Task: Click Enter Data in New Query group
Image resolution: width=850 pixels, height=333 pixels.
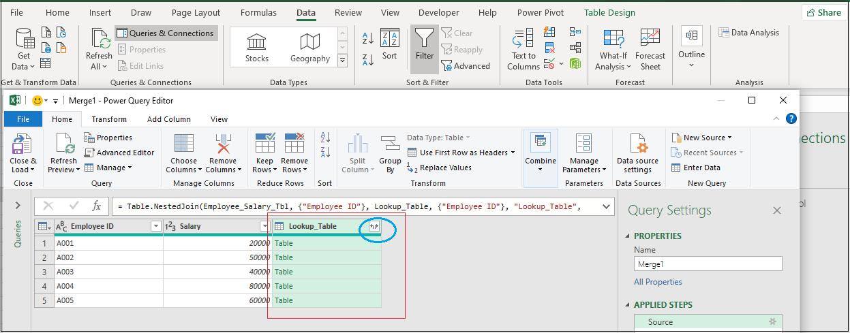Action: [x=696, y=168]
